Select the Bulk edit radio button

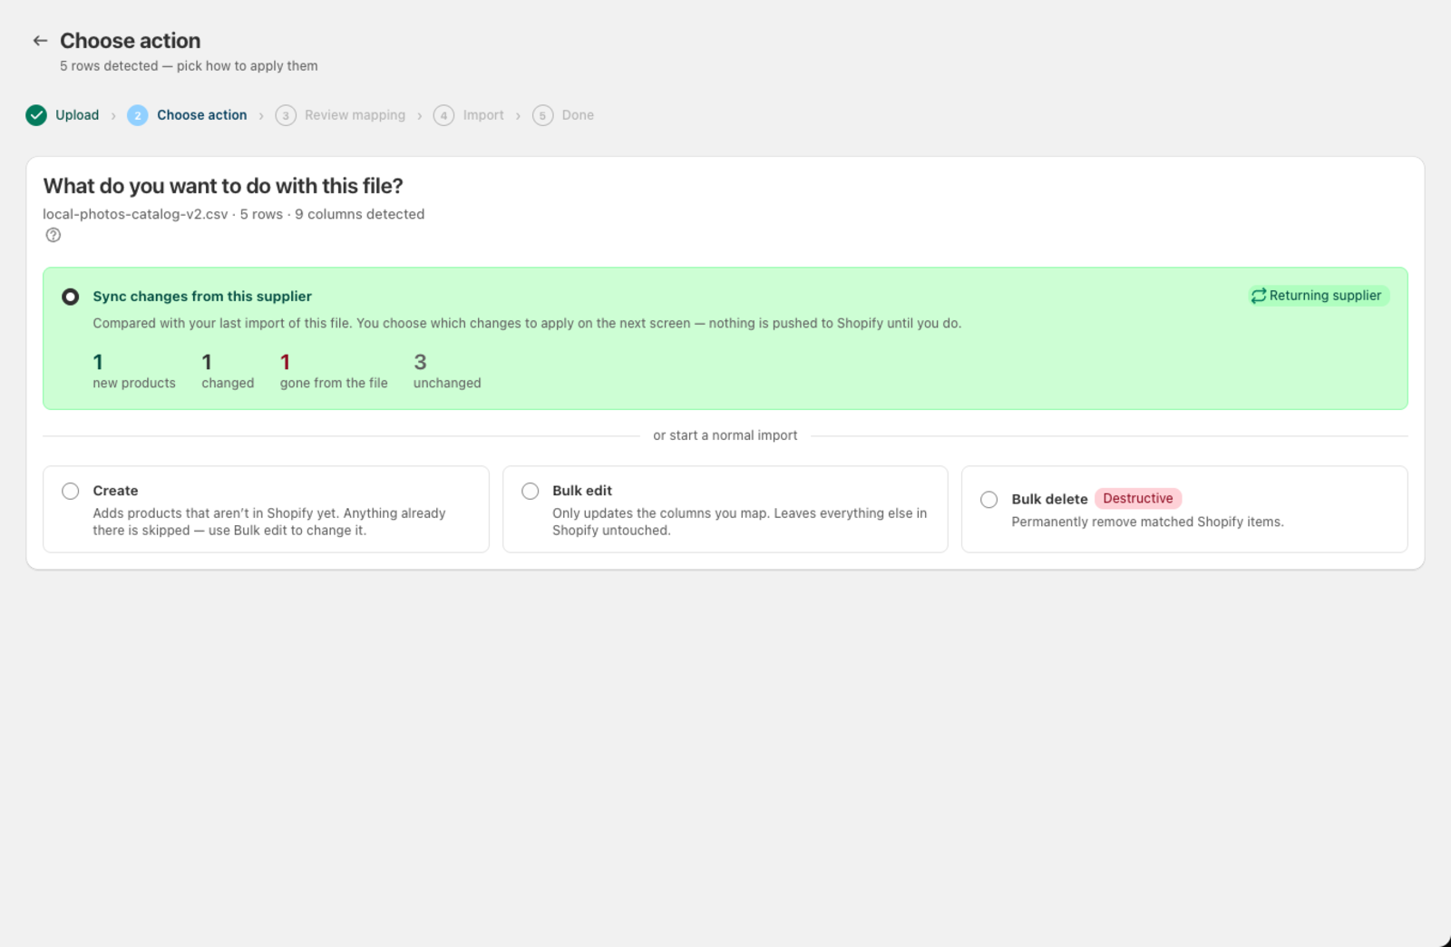click(x=531, y=491)
